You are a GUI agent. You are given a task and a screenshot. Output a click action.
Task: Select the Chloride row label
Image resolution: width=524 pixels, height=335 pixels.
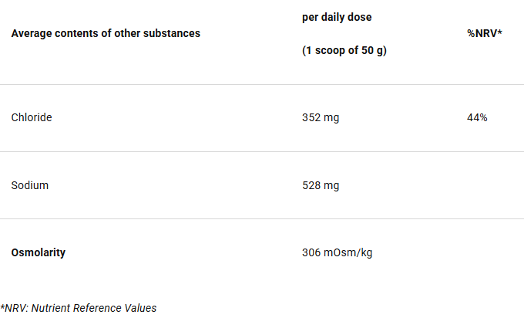click(32, 118)
